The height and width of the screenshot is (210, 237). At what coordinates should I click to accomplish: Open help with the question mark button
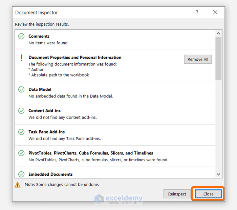tap(197, 13)
